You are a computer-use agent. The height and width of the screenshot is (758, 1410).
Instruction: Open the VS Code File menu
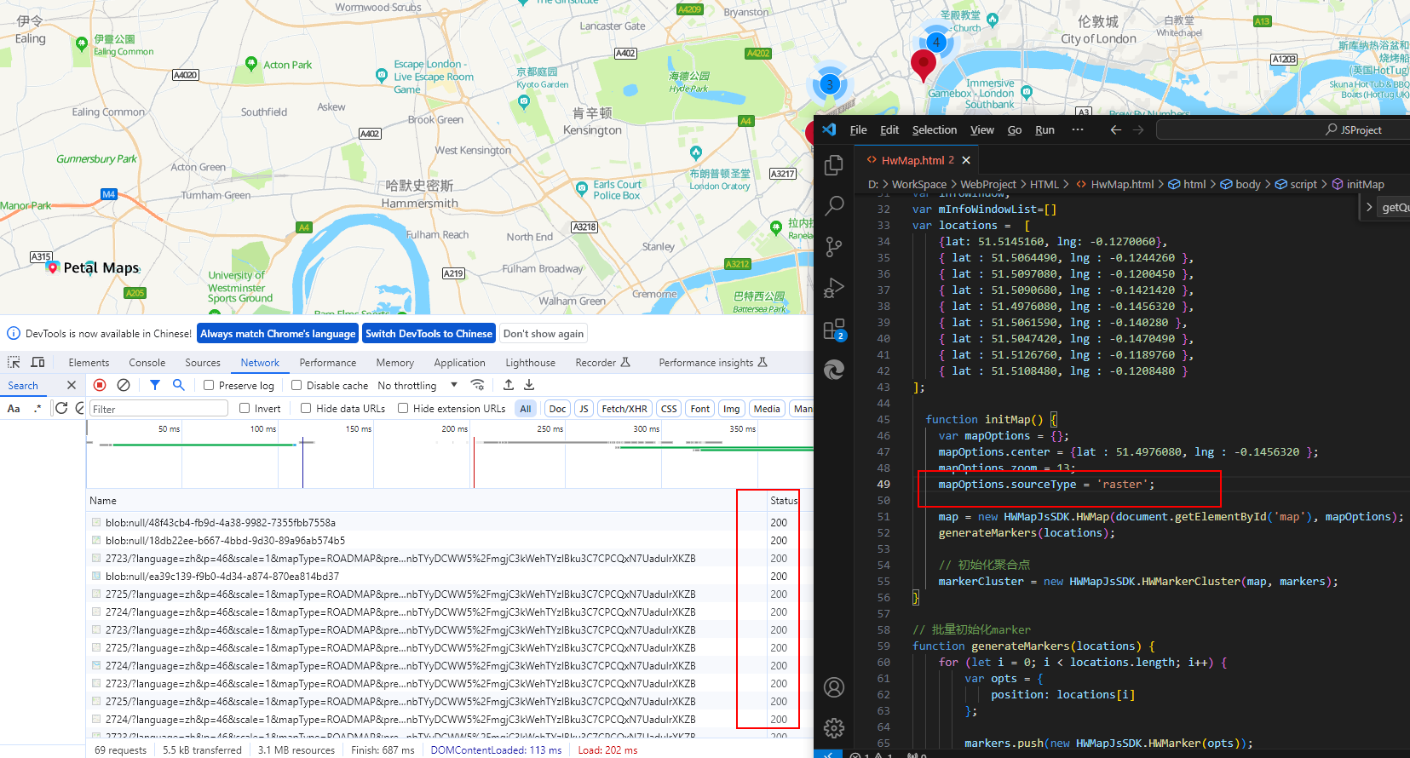click(x=858, y=129)
